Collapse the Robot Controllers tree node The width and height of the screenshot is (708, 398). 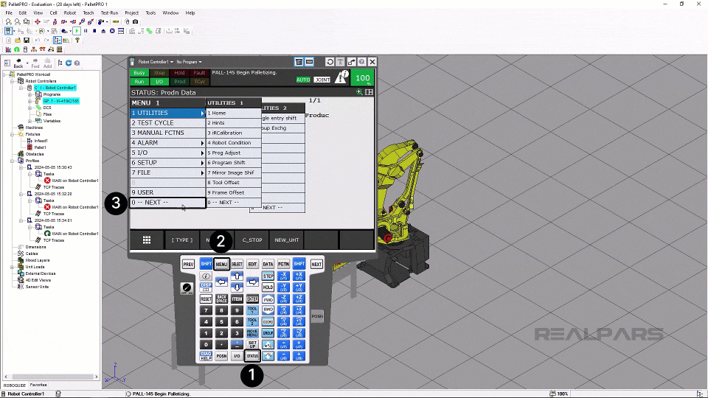click(x=13, y=81)
